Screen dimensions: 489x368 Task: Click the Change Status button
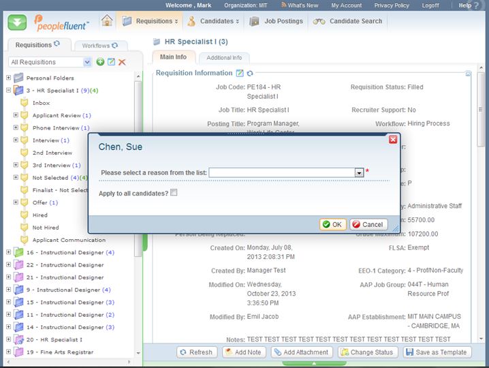(366, 352)
